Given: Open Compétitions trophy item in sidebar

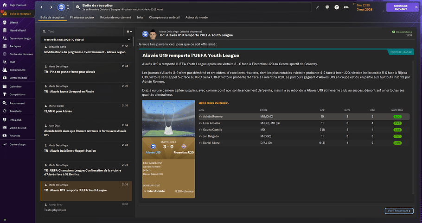Looking at the screenshot, I should click(17, 94).
